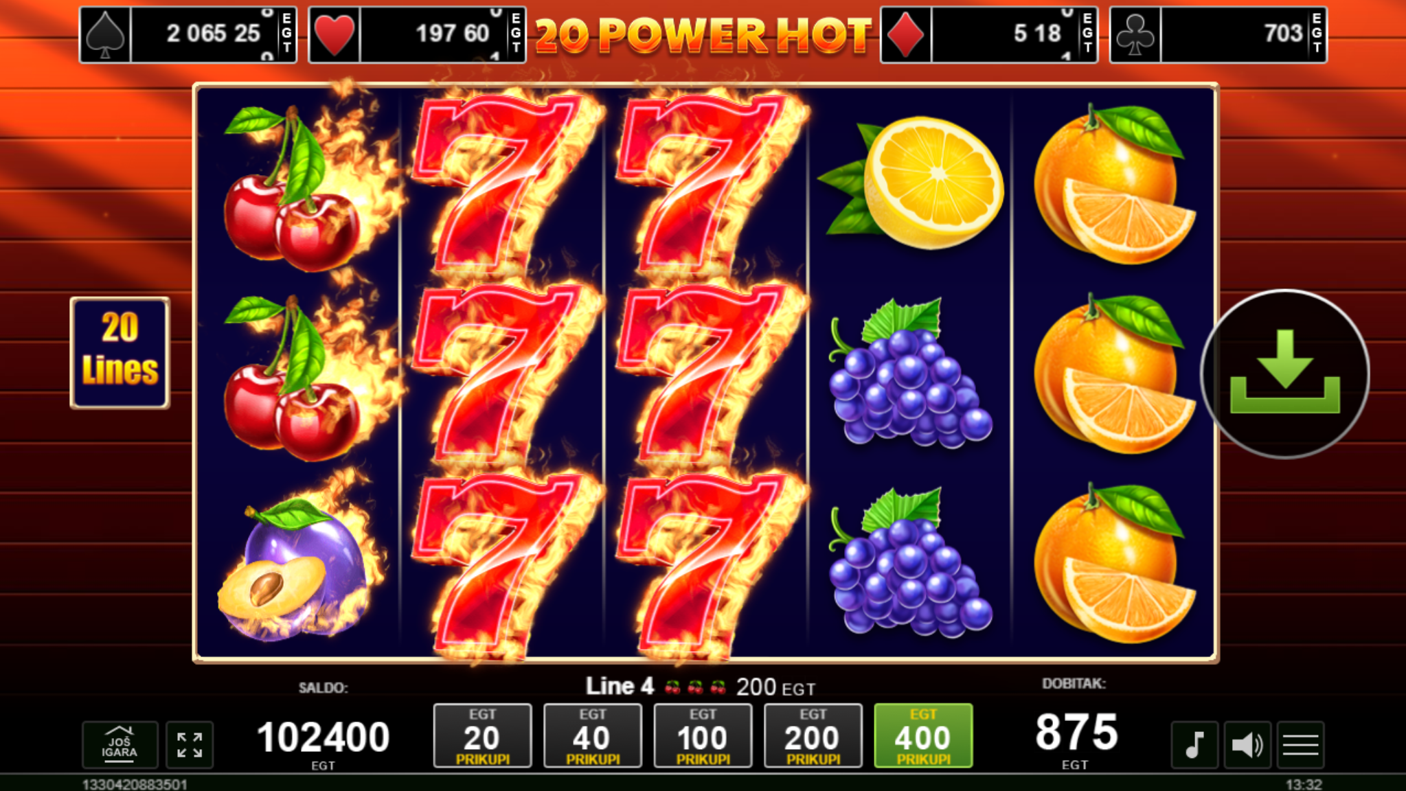The width and height of the screenshot is (1406, 791).
Task: Open the hamburger menu
Action: [x=1300, y=745]
